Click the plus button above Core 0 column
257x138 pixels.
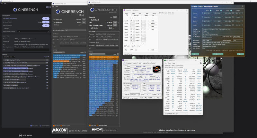tap(132, 18)
